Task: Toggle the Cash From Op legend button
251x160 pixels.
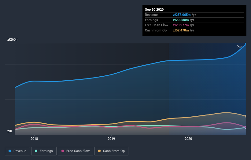Action: [x=111, y=151]
